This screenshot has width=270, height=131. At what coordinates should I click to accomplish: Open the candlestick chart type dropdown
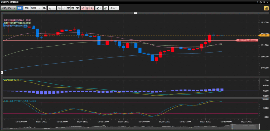(52, 8)
